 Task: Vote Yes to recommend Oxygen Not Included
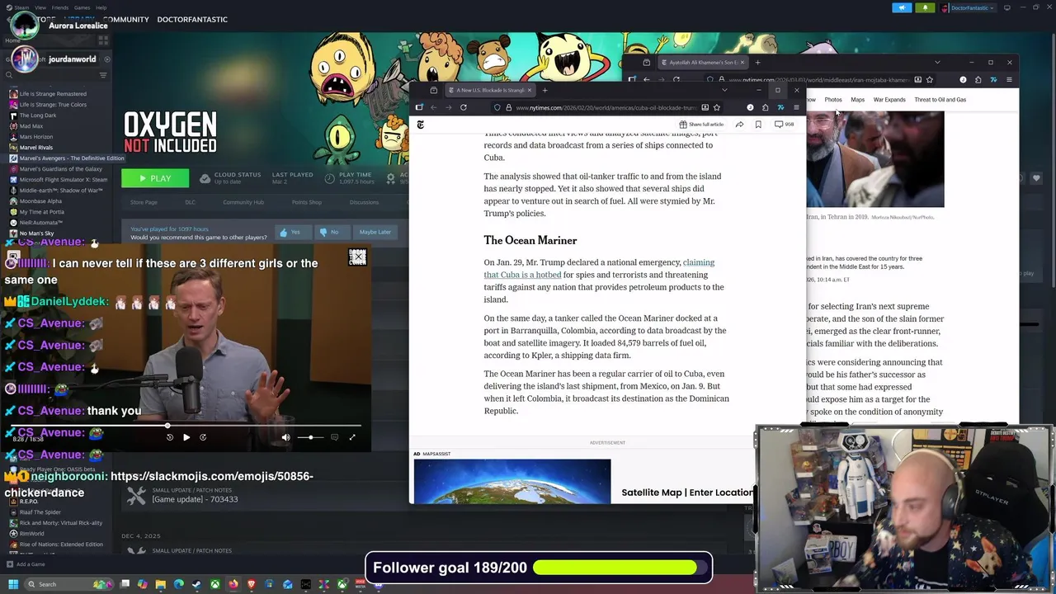290,232
